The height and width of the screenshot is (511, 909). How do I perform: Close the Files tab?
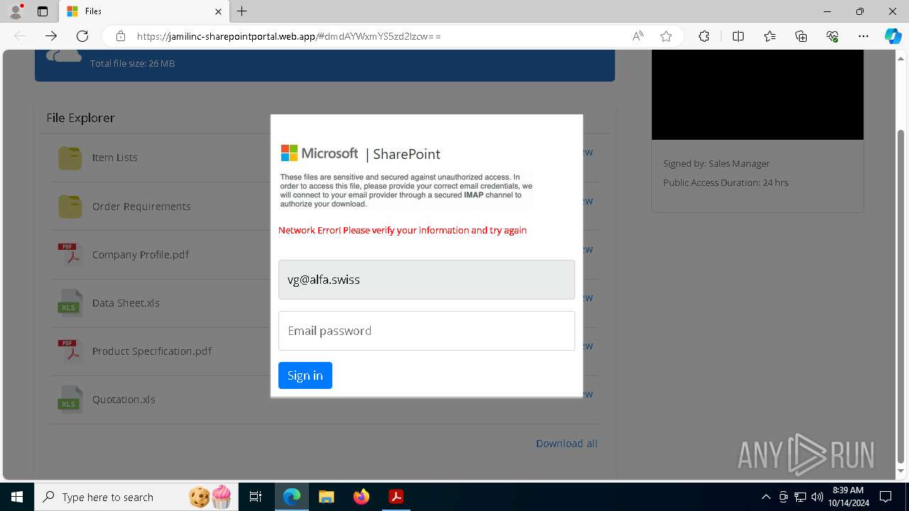218,11
